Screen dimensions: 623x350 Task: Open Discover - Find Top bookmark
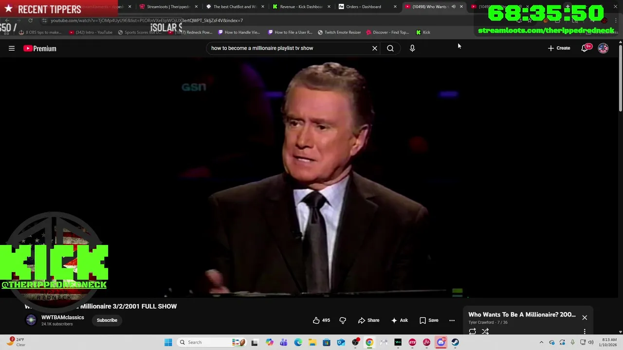pyautogui.click(x=387, y=33)
